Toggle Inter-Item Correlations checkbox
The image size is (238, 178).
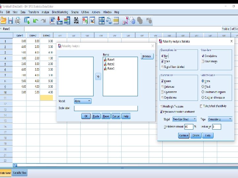[x=203, y=56]
